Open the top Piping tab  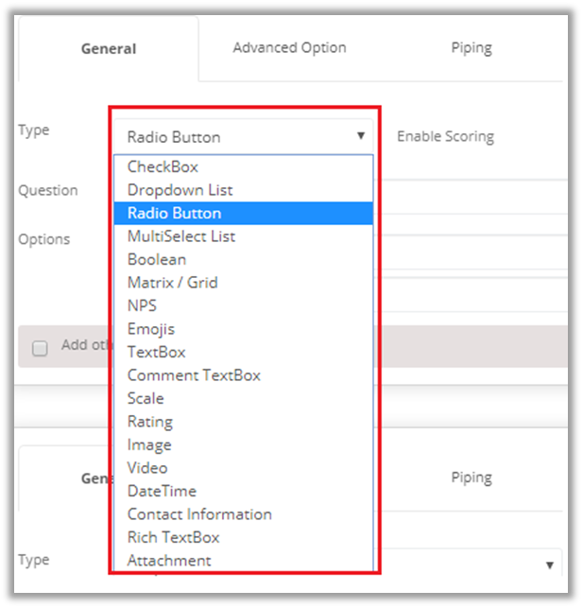471,47
